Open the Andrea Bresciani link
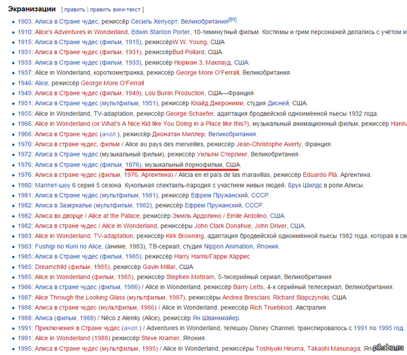This screenshot has width=407, height=355. pos(246,297)
